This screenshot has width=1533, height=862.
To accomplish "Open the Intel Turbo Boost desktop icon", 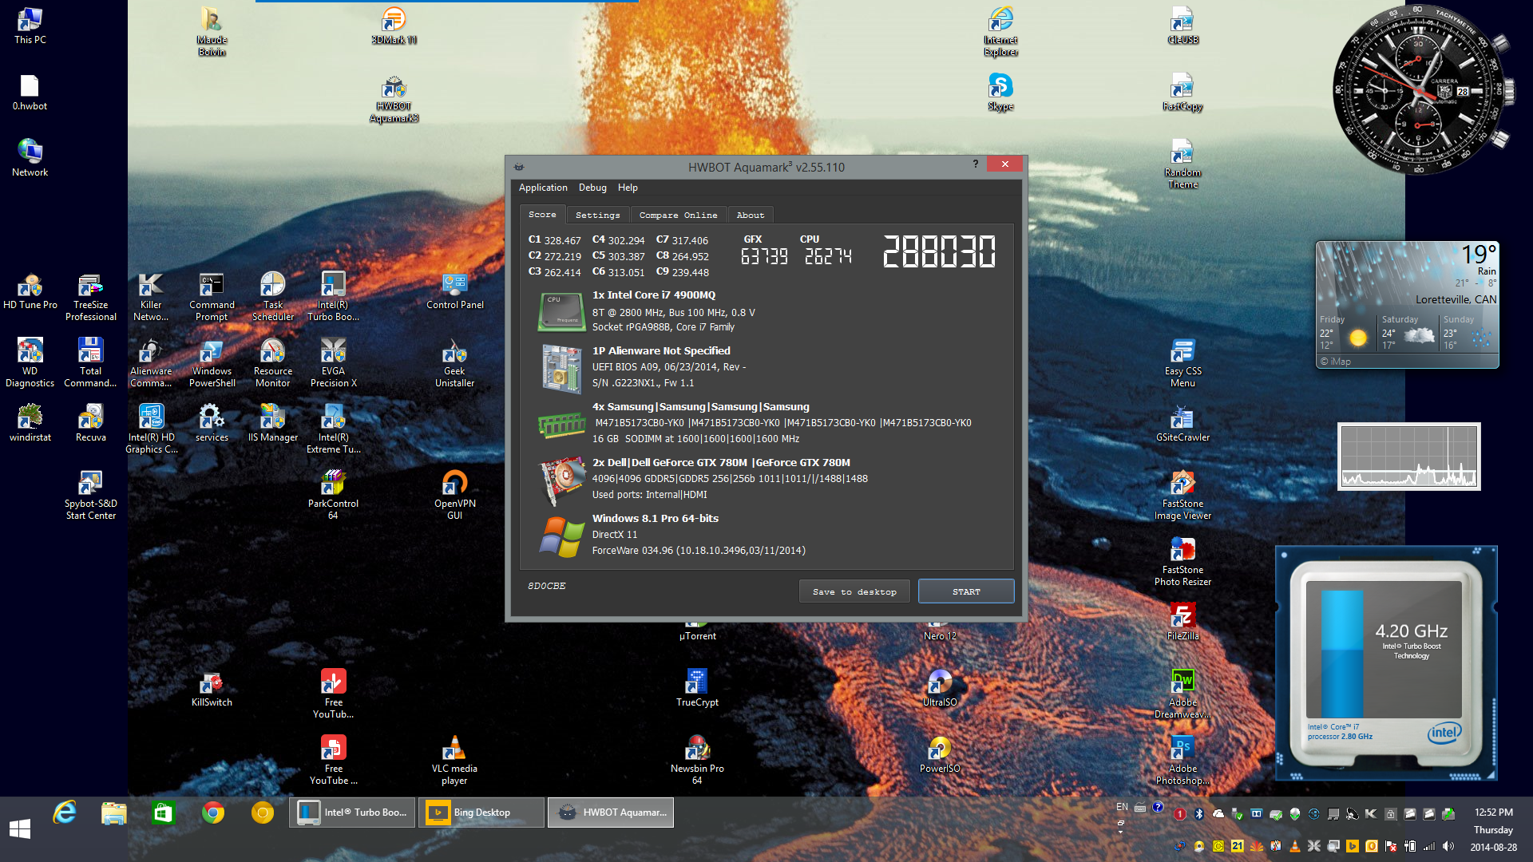I will pyautogui.click(x=333, y=297).
